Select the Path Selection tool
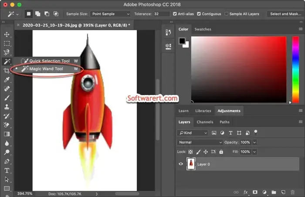This screenshot has width=305, height=197. (x=7, y=180)
